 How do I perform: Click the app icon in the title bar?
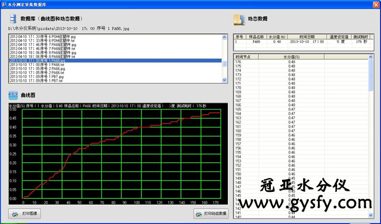tap(4, 4)
